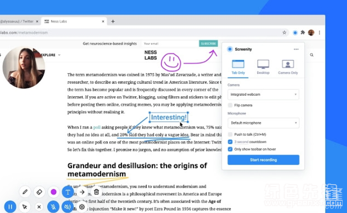The width and height of the screenshot is (347, 213).
Task: Open the browser extensions puzzle icon
Action: pyautogui.click(x=303, y=33)
